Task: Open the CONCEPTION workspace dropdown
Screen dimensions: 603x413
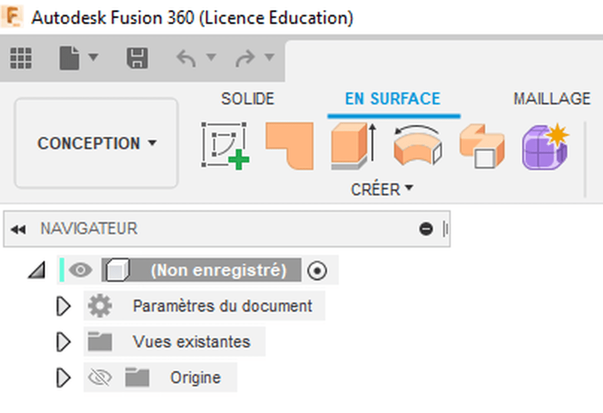Action: pos(96,144)
